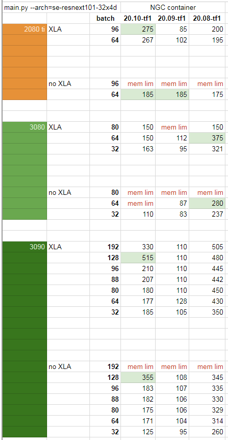Click the highlighted 280 cell in 3080 no XLA

(207, 204)
